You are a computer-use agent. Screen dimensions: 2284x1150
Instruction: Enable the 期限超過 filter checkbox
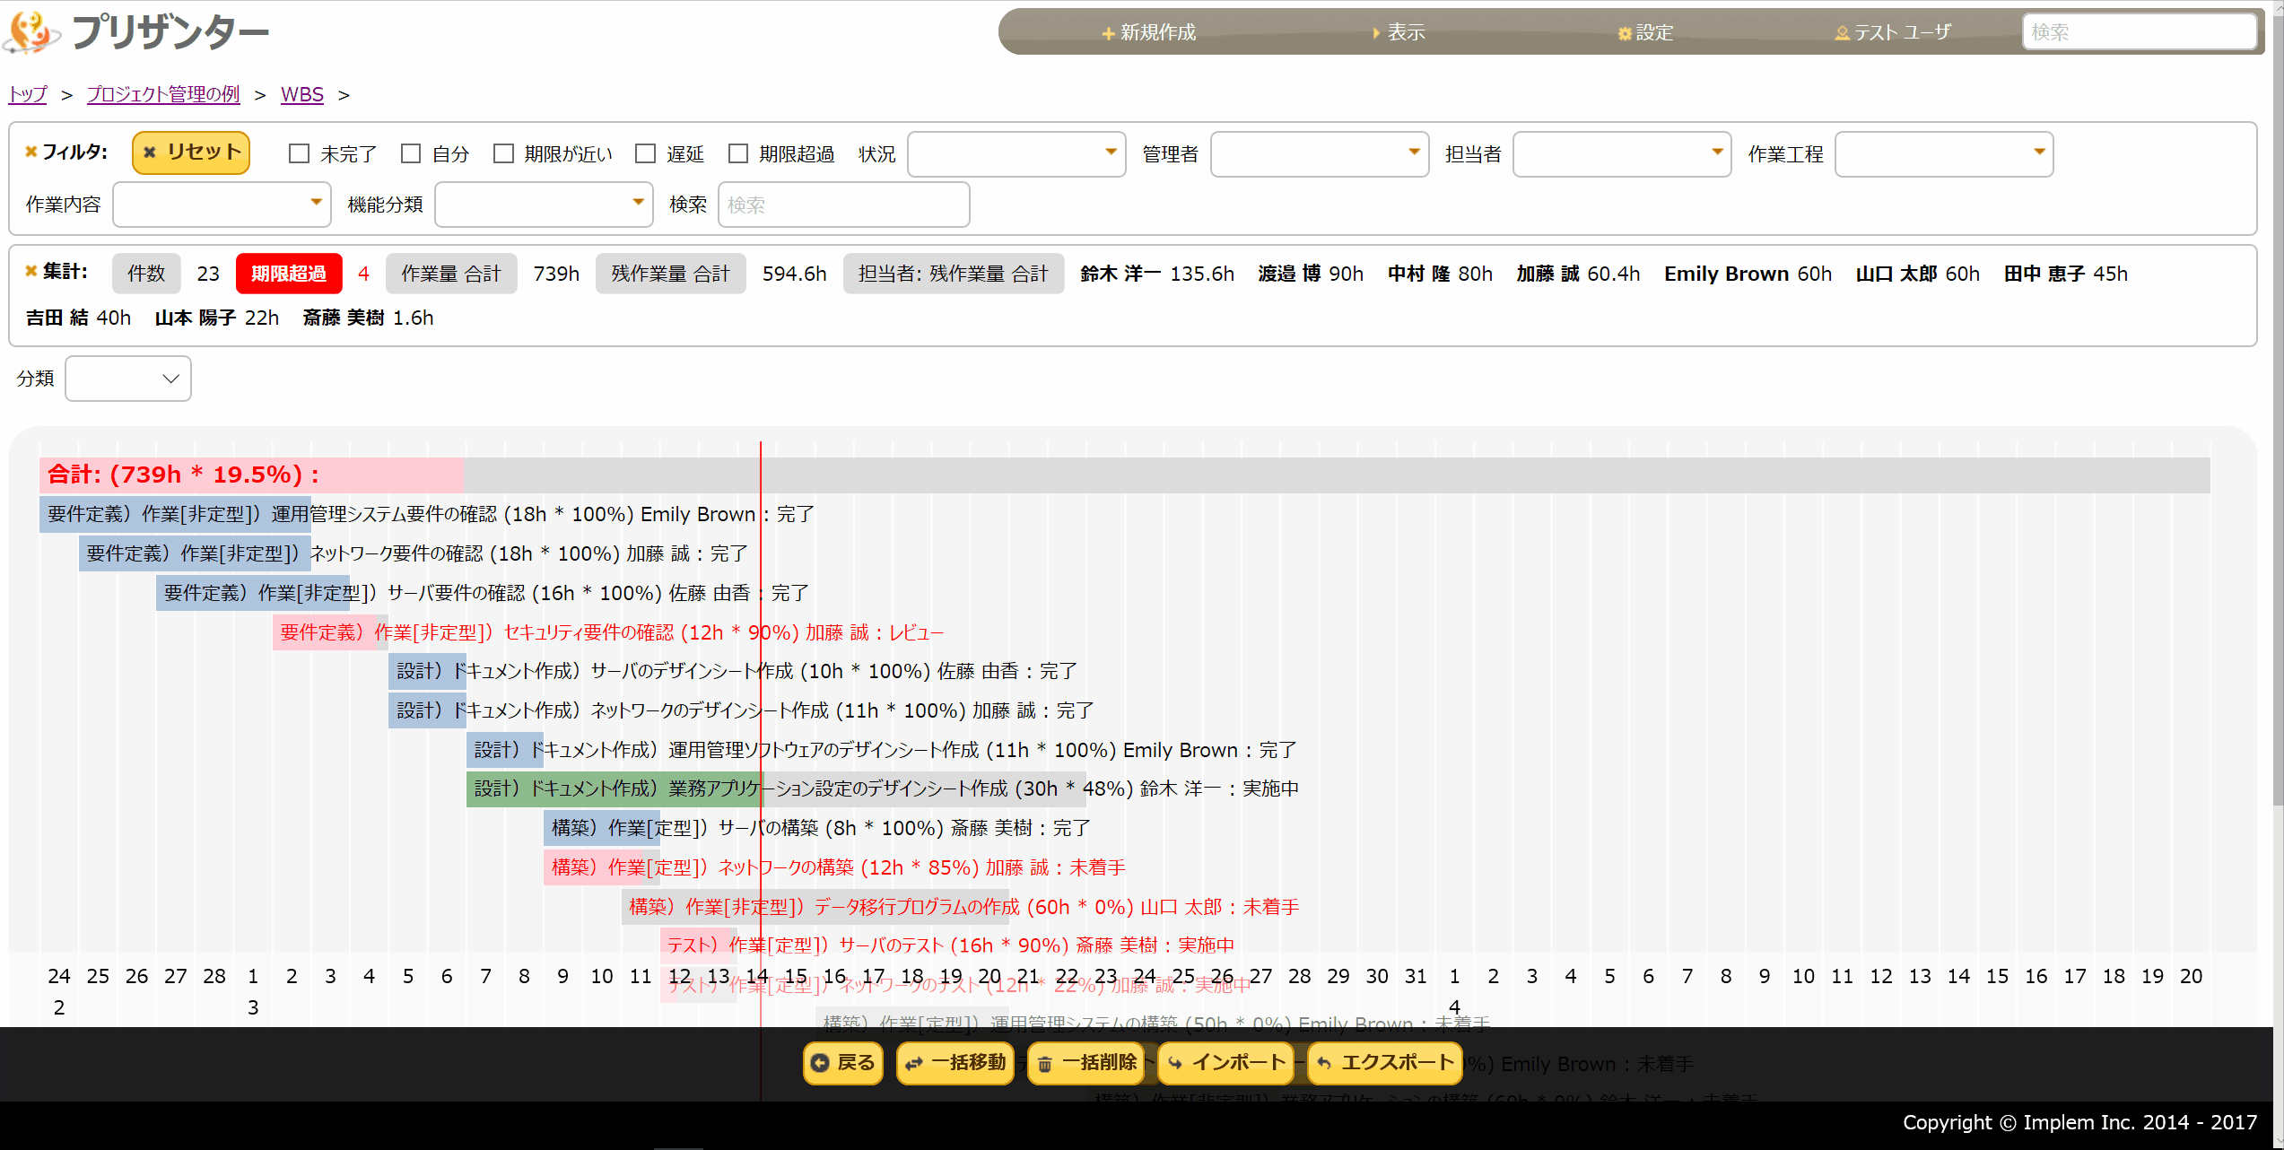[738, 153]
